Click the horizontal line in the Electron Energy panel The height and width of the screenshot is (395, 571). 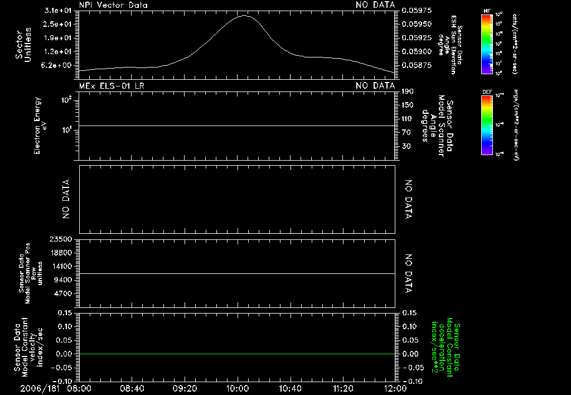click(237, 126)
